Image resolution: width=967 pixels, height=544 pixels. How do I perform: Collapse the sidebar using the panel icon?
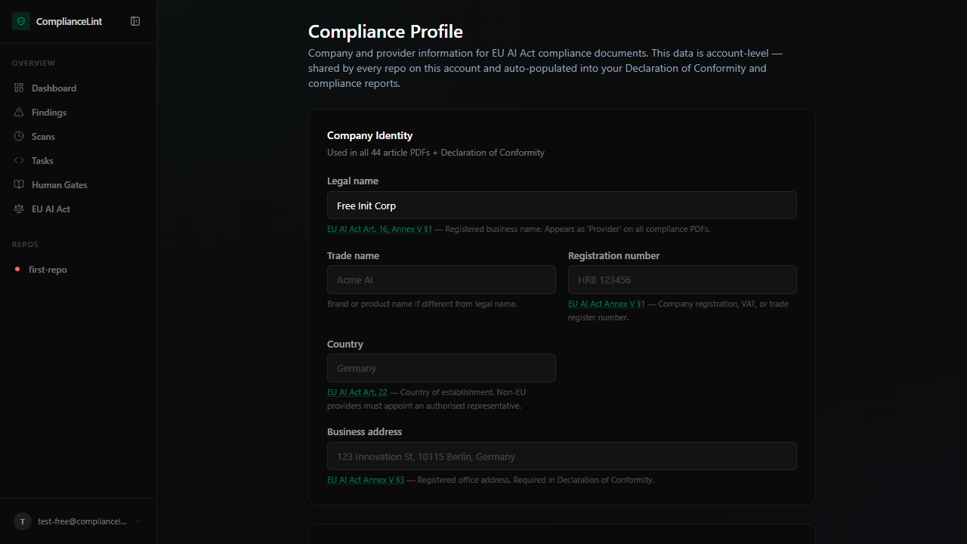point(135,21)
